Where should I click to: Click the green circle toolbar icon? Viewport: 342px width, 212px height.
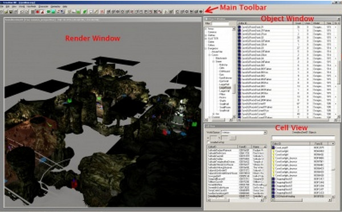(48, 11)
